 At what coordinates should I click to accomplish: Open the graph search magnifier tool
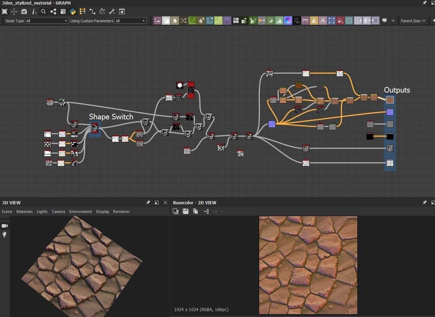(x=43, y=12)
